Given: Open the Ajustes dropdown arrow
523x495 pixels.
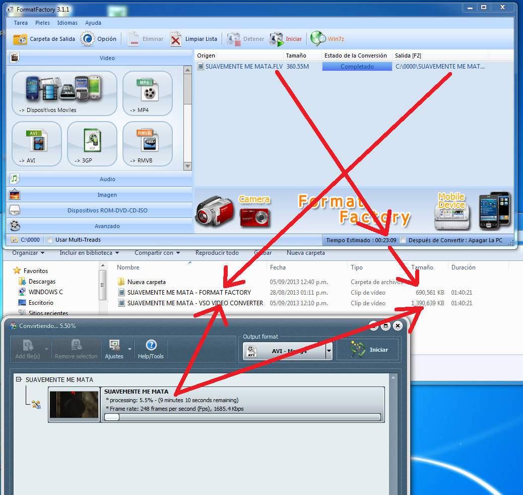Looking at the screenshot, I should tap(129, 349).
